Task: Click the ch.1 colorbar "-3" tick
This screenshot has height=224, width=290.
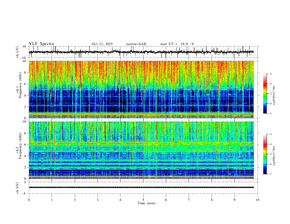Action: point(270,74)
